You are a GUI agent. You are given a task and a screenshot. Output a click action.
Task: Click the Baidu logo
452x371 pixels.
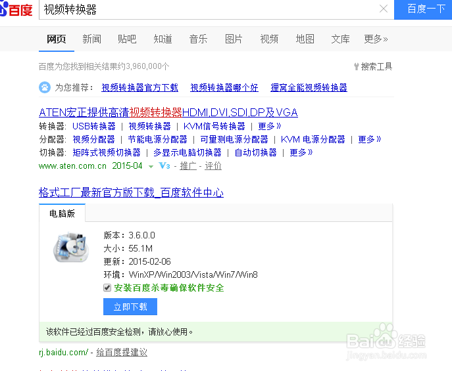(16, 9)
